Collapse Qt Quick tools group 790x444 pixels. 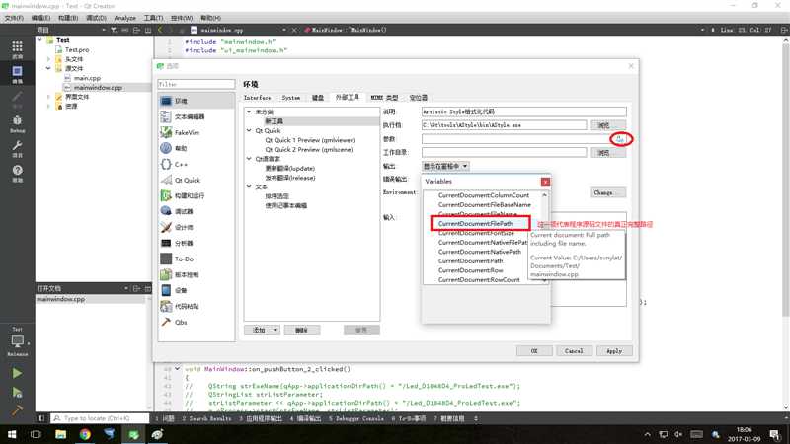[249, 130]
